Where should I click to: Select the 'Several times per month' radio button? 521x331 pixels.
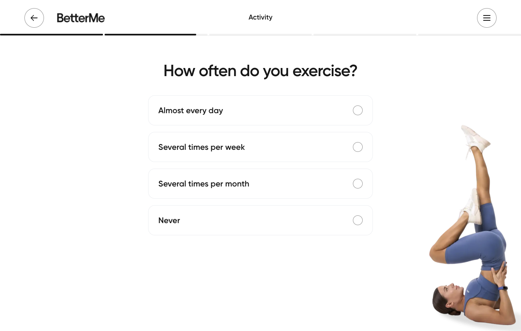coord(358,184)
